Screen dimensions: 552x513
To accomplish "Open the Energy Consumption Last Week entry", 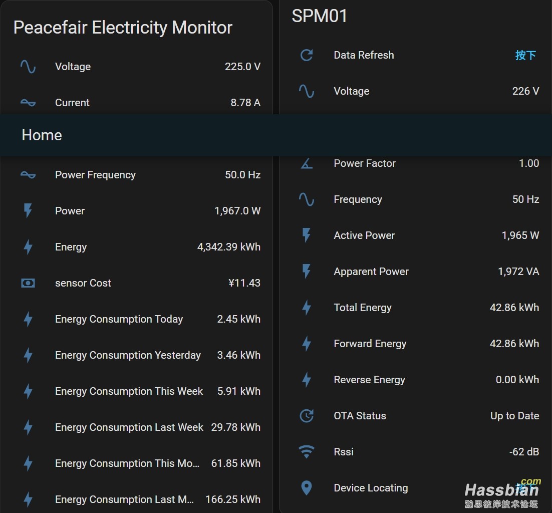I will (129, 427).
